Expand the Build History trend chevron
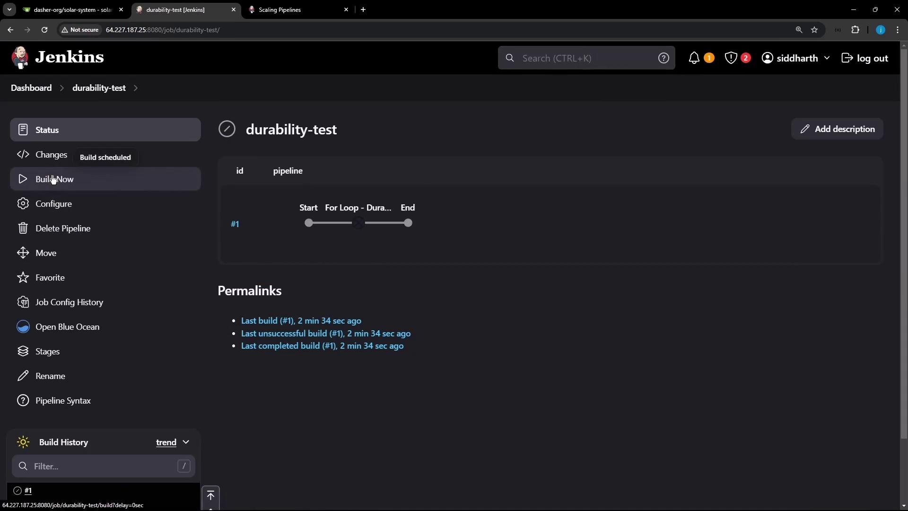The height and width of the screenshot is (511, 908). tap(186, 442)
